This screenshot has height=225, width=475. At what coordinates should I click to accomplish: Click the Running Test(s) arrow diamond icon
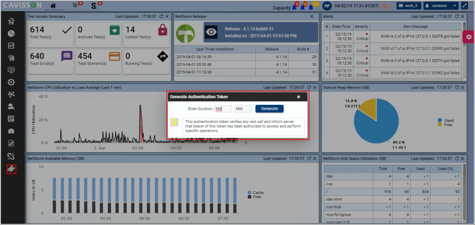coord(163,56)
